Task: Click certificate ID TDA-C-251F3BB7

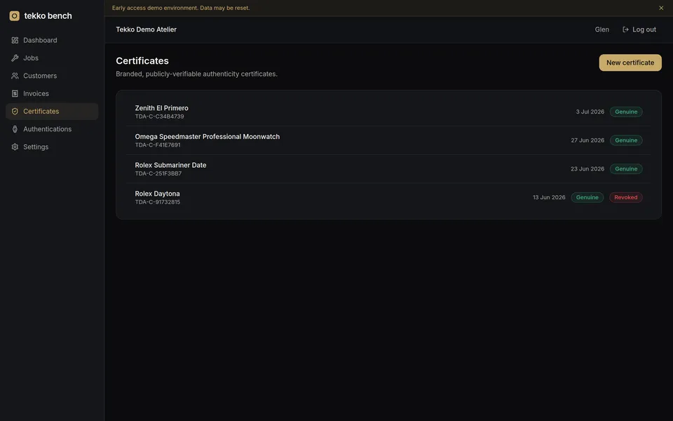Action: point(158,173)
